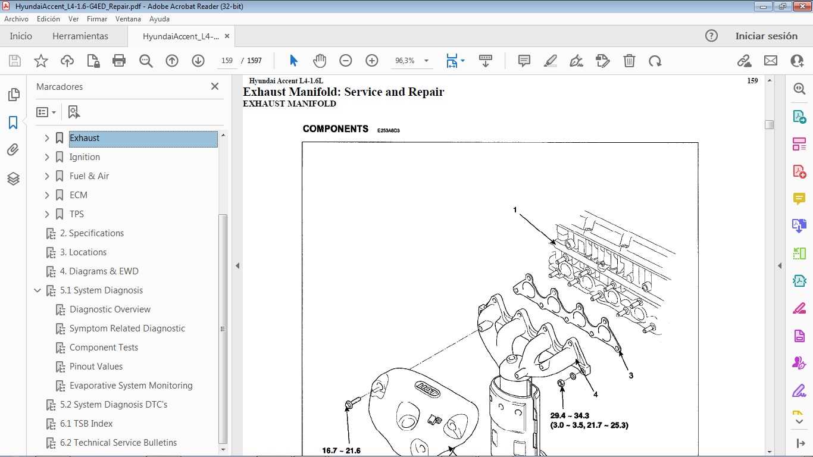The width and height of the screenshot is (813, 457).
Task: Open the Archivo menu
Action: tap(17, 19)
